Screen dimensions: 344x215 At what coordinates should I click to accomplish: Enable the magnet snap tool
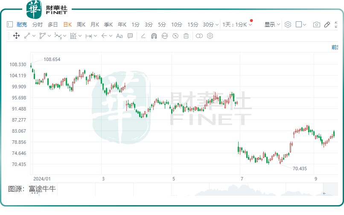(154, 36)
